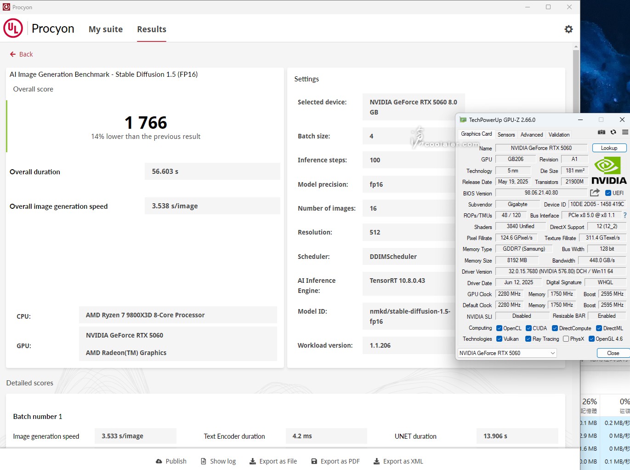Click the Close button in GPU-Z
Image resolution: width=630 pixels, height=470 pixels.
pyautogui.click(x=613, y=353)
